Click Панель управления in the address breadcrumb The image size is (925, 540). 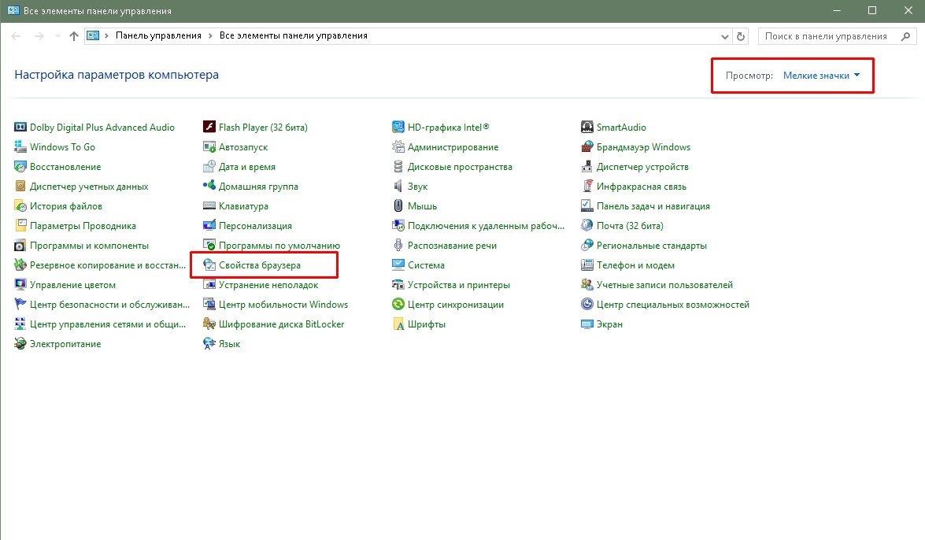point(158,35)
